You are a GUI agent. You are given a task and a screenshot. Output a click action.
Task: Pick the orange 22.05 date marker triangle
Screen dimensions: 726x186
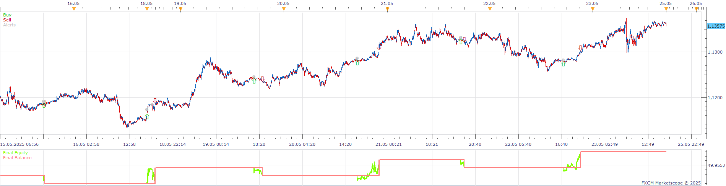(490, 9)
